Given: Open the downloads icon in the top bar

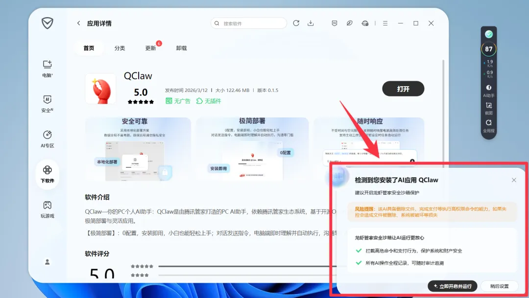Looking at the screenshot, I should pyautogui.click(x=311, y=23).
